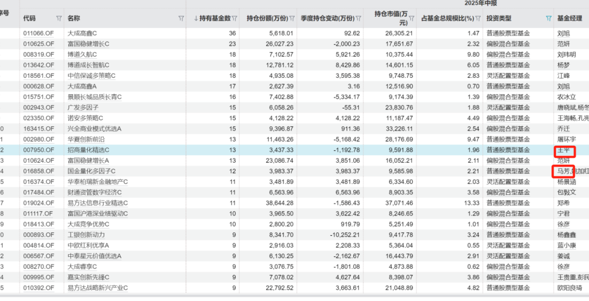Open the active blue 投资类型 filter
This screenshot has height=301, width=589.
click(x=548, y=18)
